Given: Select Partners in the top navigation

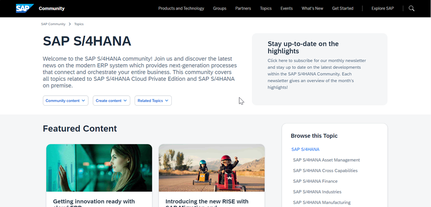Looking at the screenshot, I should pos(243,9).
